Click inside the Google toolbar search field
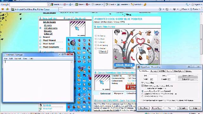 [x=29, y=4]
